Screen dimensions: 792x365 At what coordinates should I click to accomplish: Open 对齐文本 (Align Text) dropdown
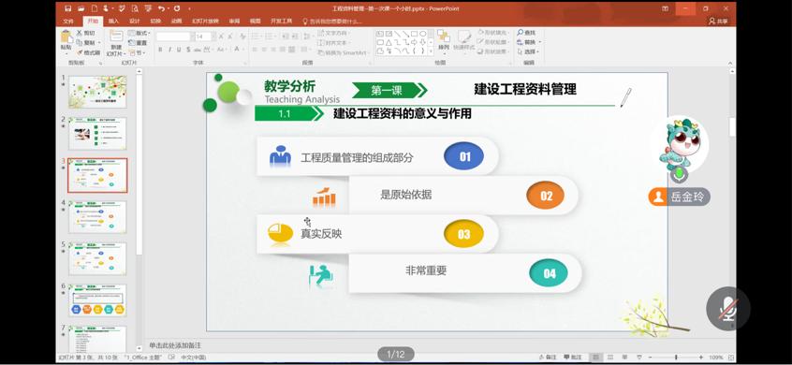333,43
